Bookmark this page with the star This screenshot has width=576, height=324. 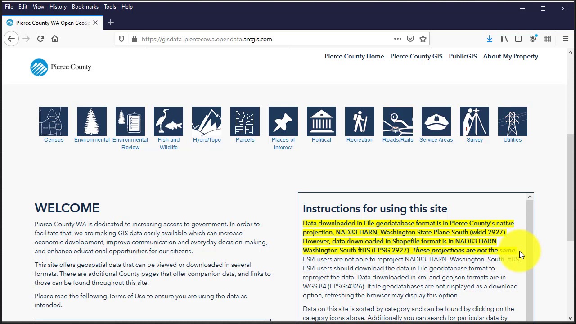[423, 39]
